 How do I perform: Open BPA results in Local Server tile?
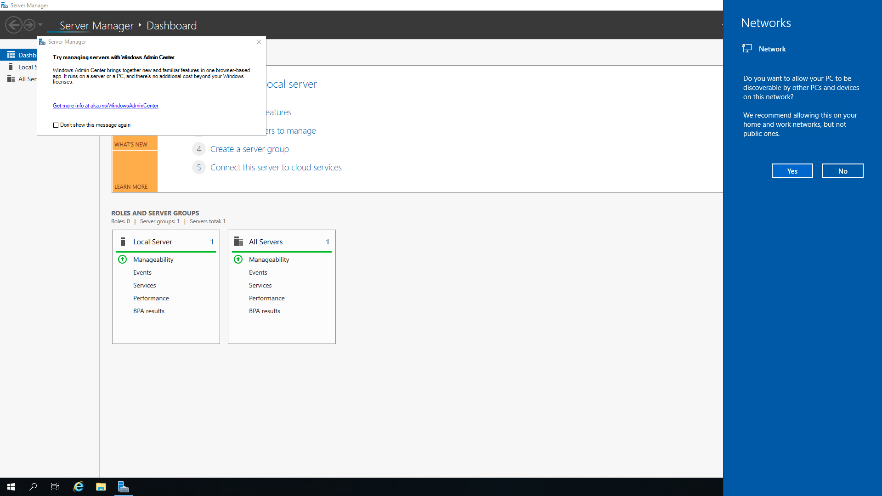pyautogui.click(x=149, y=311)
